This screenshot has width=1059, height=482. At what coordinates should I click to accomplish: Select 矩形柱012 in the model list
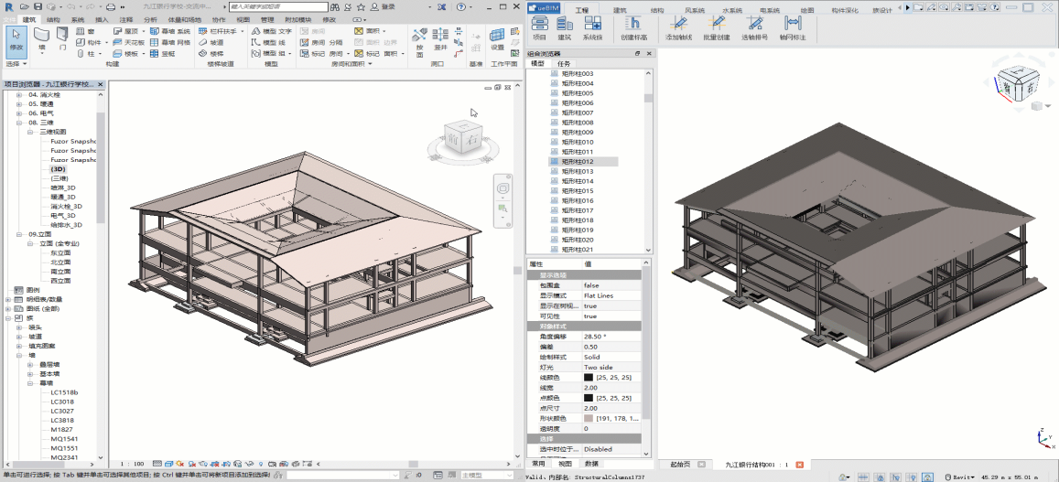(x=577, y=162)
